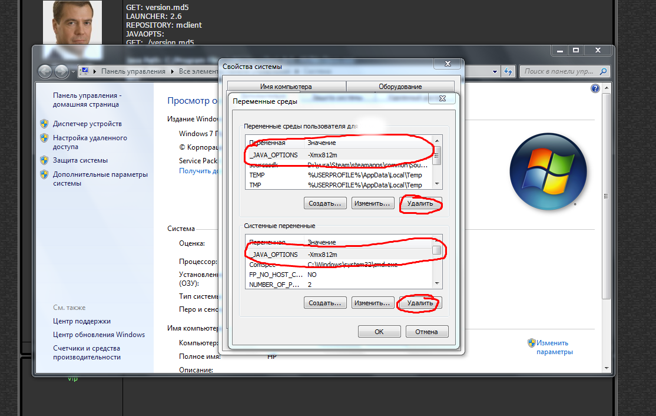Click shield icon beside Настройка удаленного доступа
656x416 pixels.
44,138
